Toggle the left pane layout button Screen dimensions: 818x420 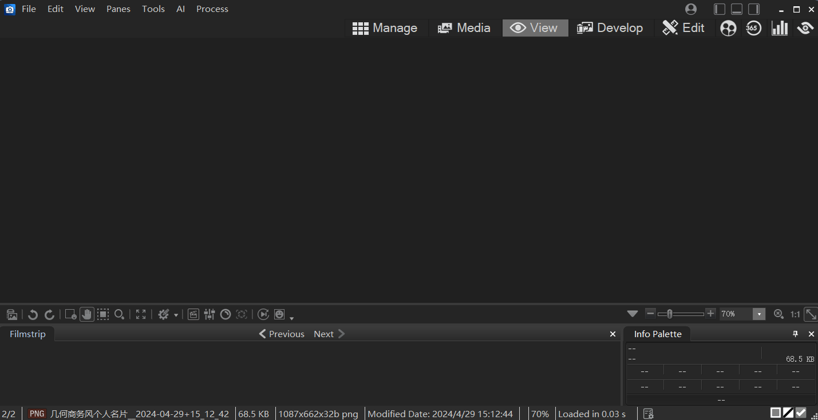(x=720, y=9)
